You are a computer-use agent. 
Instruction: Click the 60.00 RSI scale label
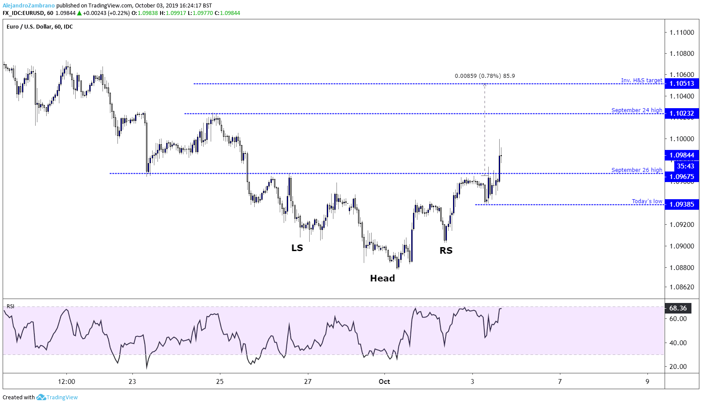tap(678, 319)
